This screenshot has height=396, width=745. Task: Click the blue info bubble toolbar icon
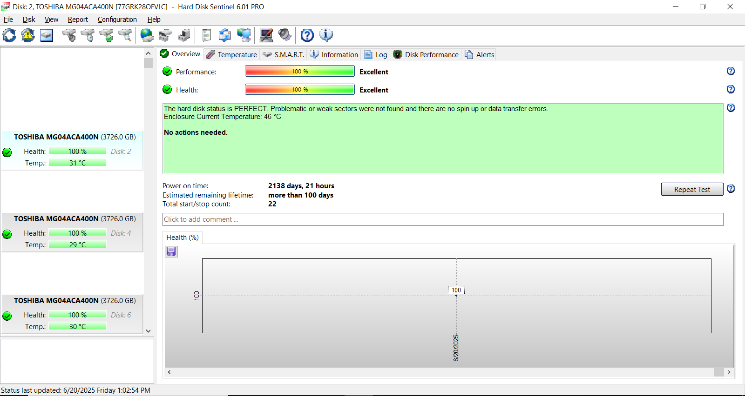click(326, 35)
